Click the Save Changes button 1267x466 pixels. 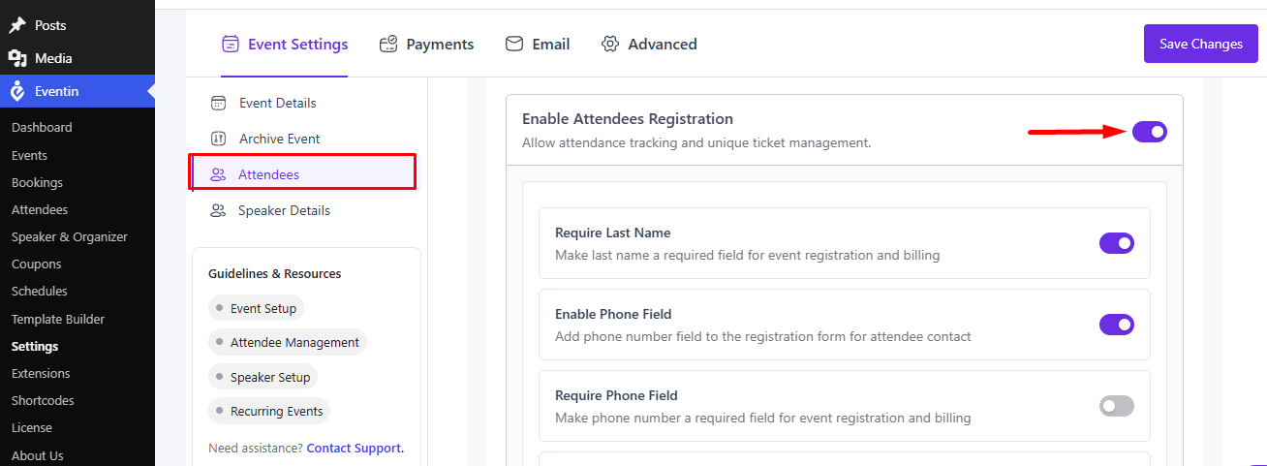(1201, 44)
